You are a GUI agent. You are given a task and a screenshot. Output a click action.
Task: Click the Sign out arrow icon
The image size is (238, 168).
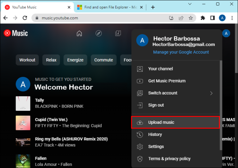tap(140, 105)
